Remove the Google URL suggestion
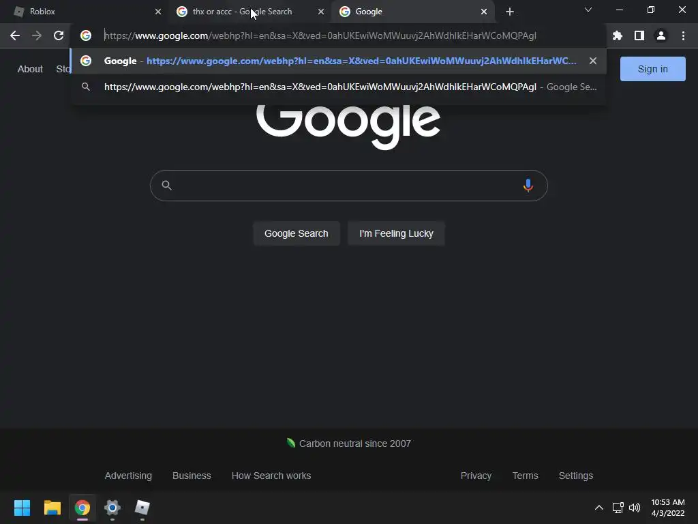Viewport: 698px width, 524px height. 592,61
